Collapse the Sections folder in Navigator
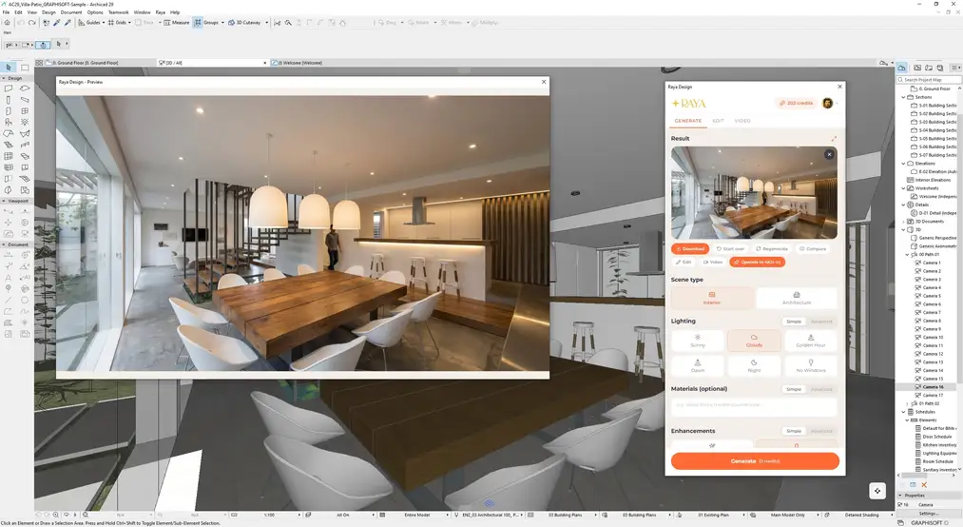This screenshot has height=527, width=963. click(x=903, y=97)
